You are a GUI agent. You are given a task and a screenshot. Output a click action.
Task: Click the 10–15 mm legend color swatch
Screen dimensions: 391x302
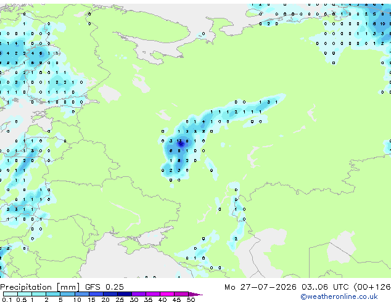tap(82, 294)
